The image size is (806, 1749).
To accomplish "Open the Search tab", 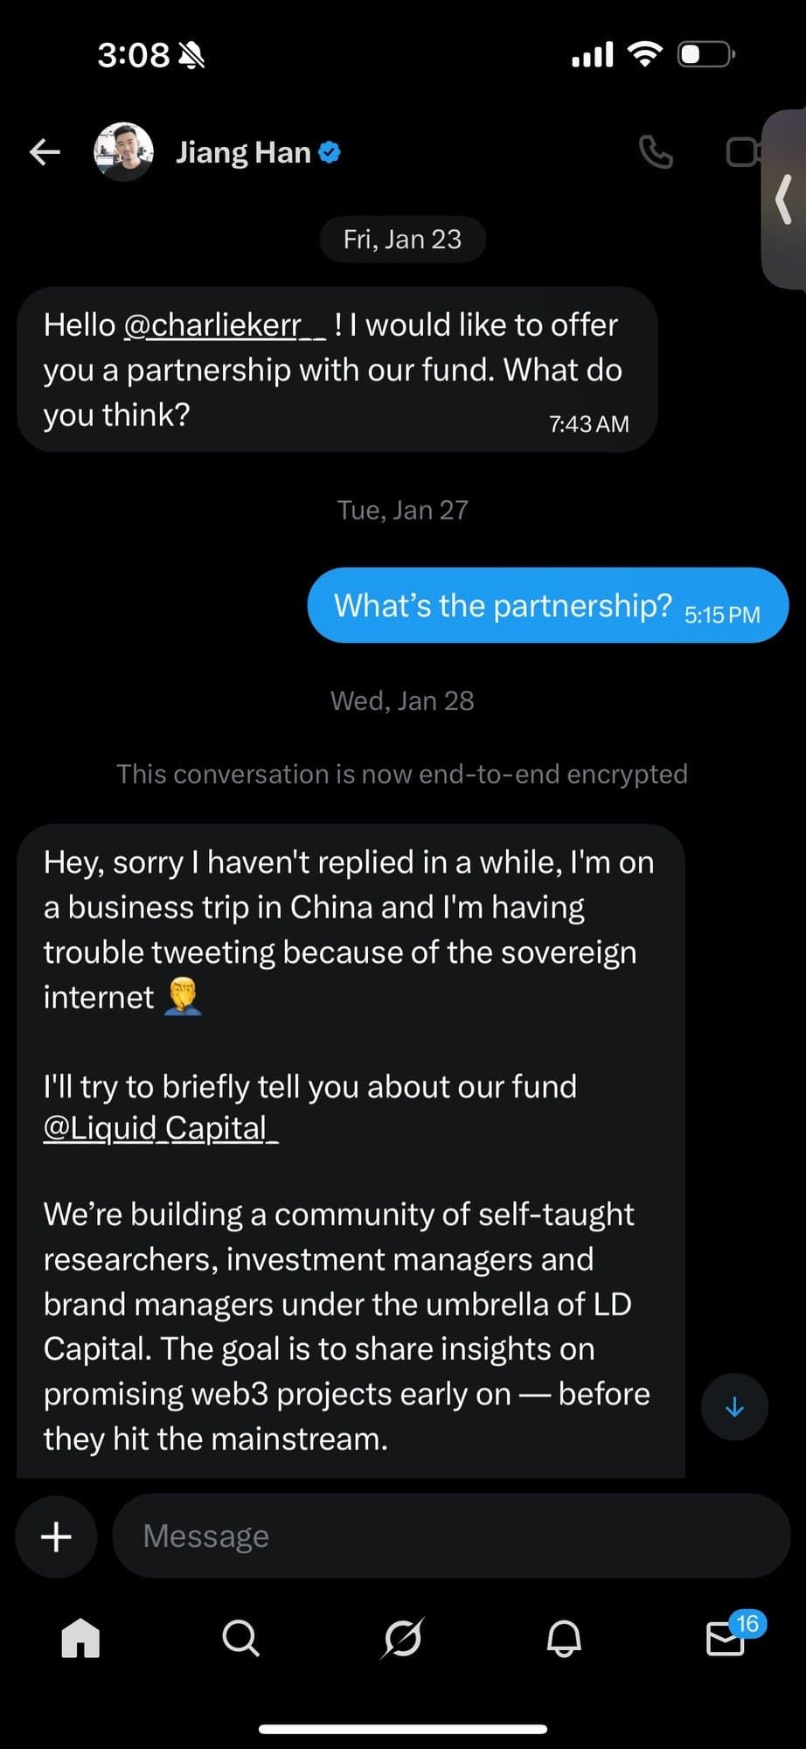I will point(240,1638).
